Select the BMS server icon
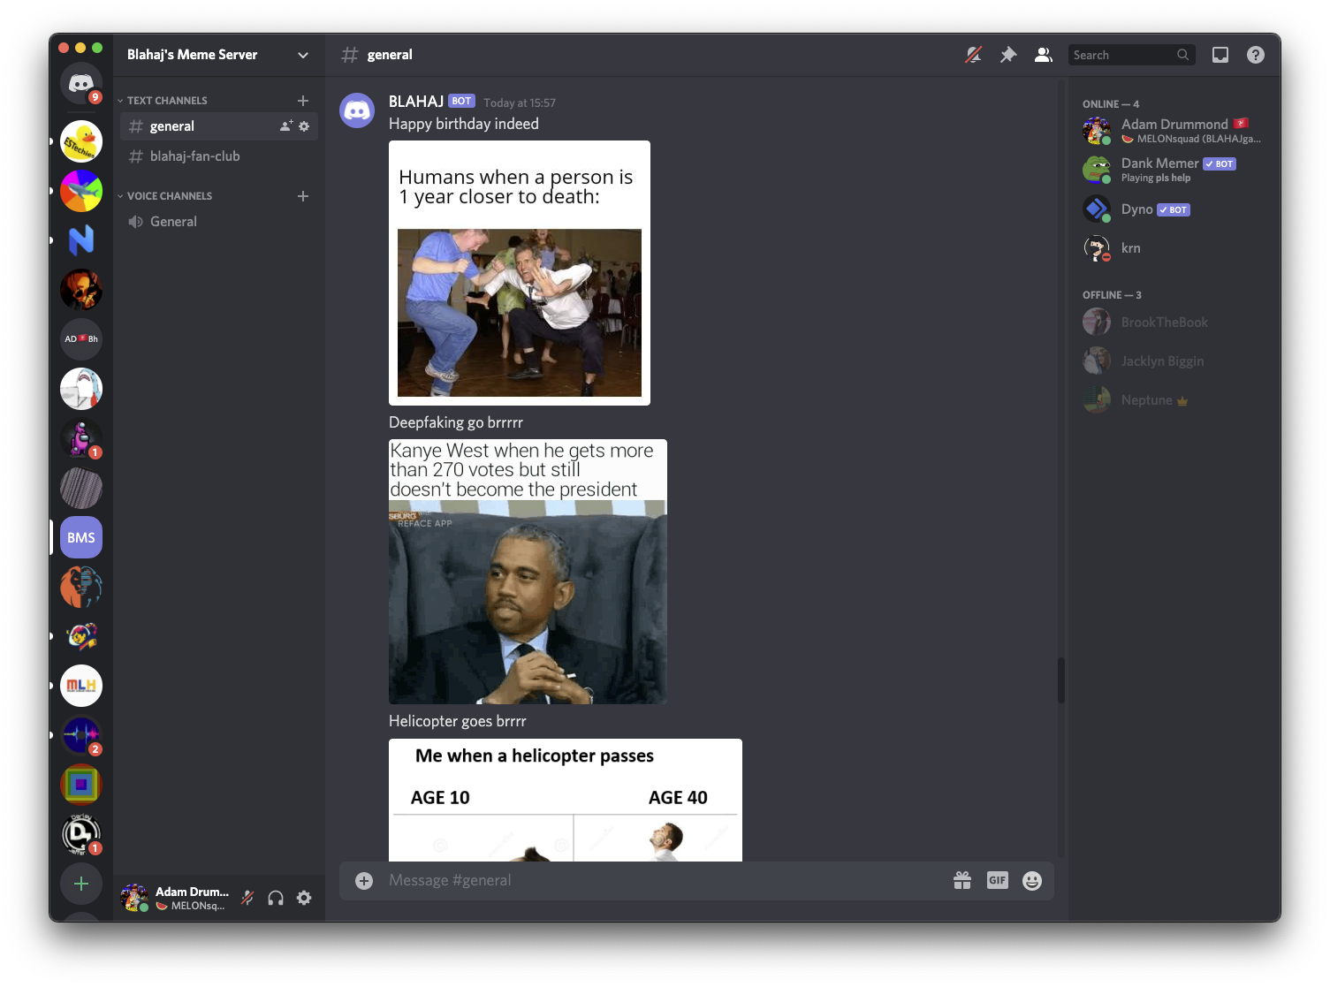The height and width of the screenshot is (987, 1330). (x=81, y=537)
